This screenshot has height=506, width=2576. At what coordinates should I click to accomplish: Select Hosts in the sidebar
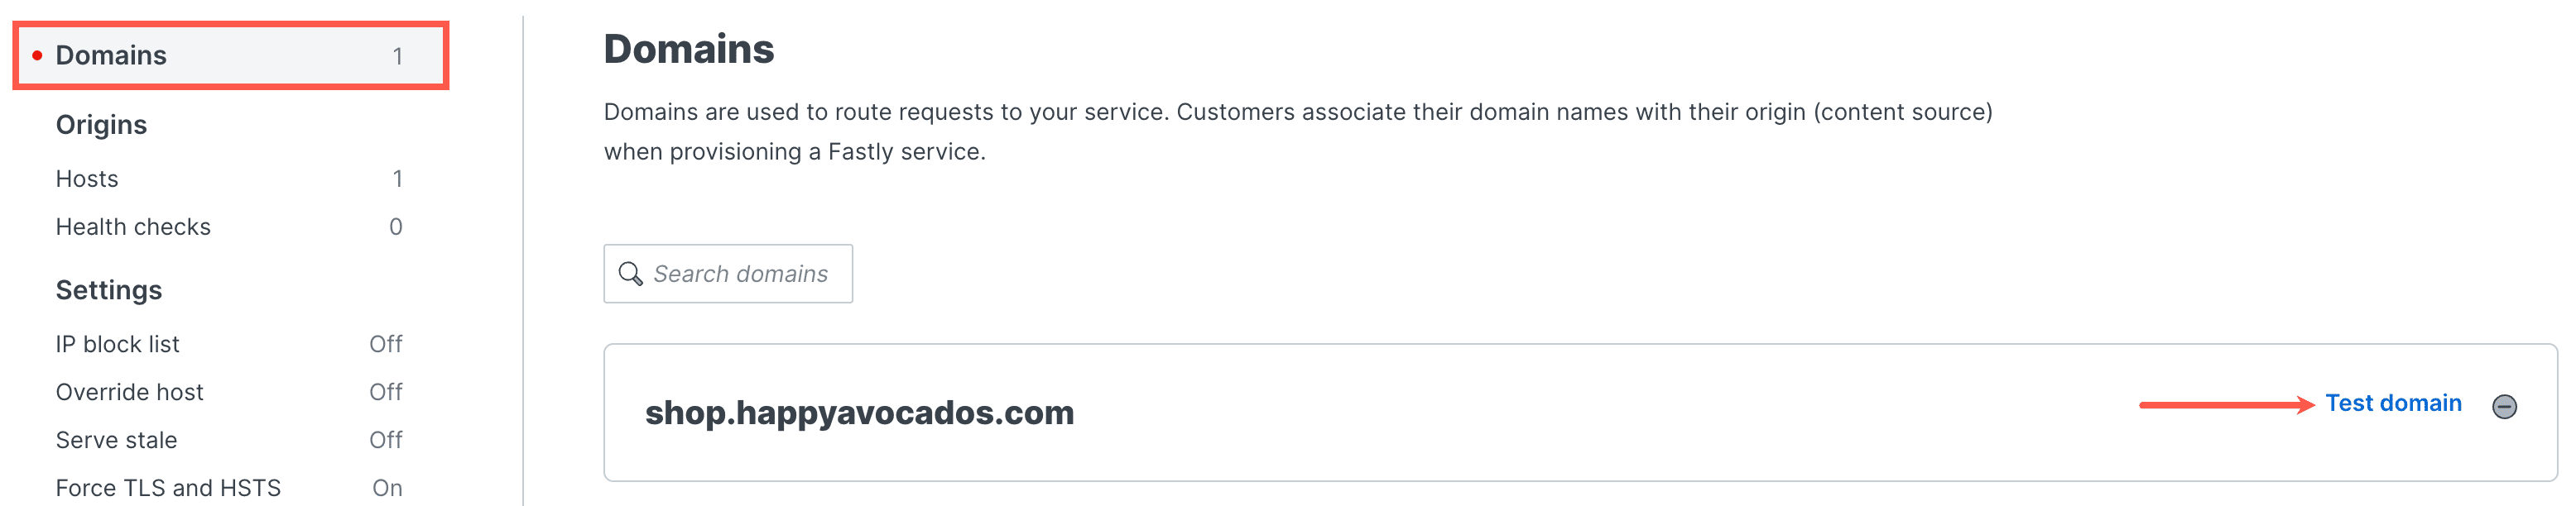click(x=87, y=179)
